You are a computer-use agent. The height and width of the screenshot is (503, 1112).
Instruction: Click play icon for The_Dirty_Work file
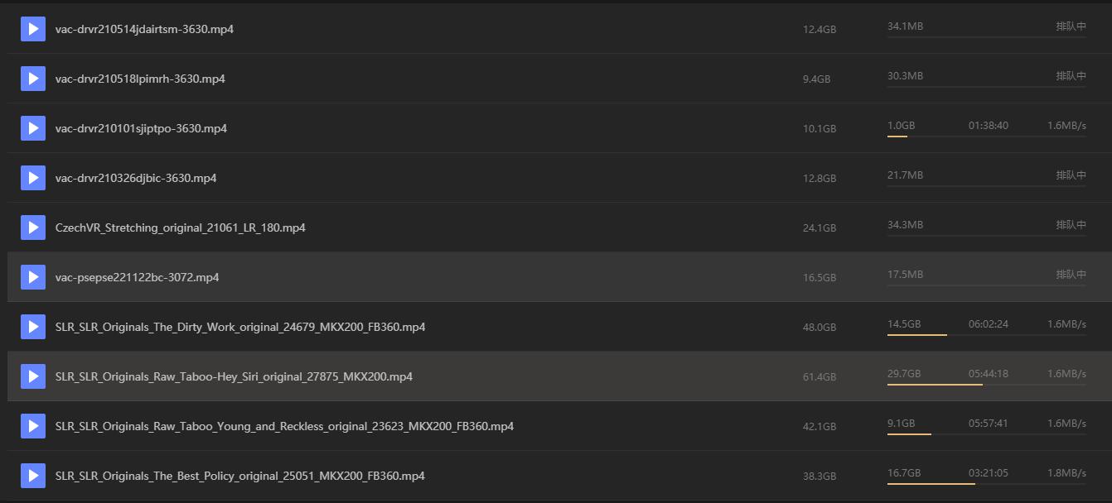(33, 327)
